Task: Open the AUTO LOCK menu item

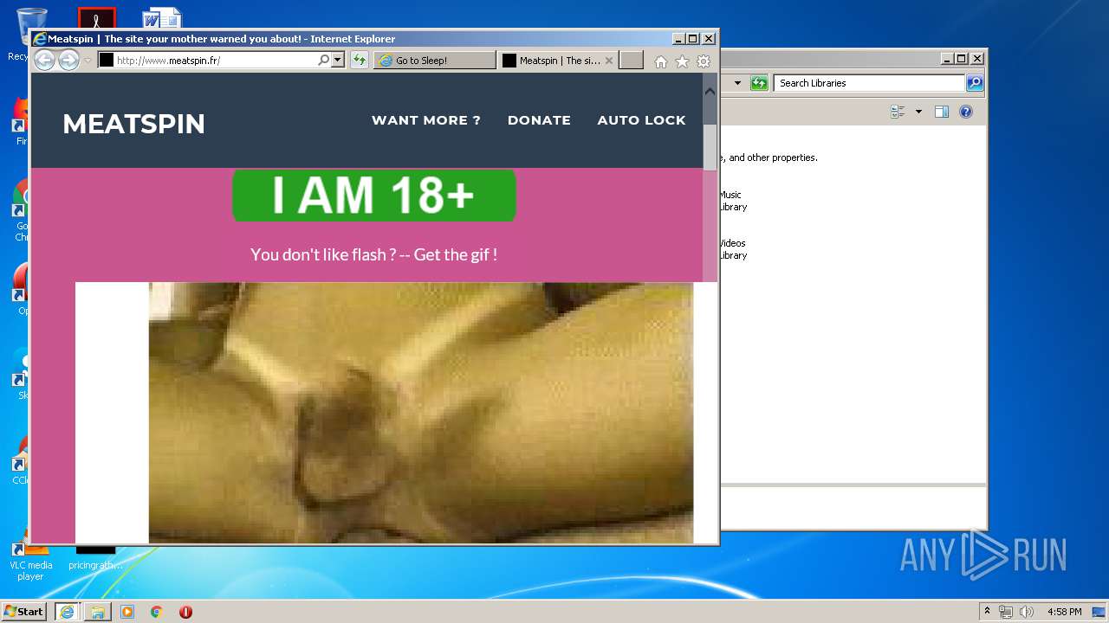Action: (641, 120)
